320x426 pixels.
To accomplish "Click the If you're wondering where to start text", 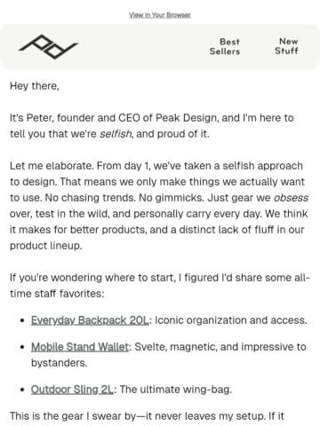I will click(160, 286).
